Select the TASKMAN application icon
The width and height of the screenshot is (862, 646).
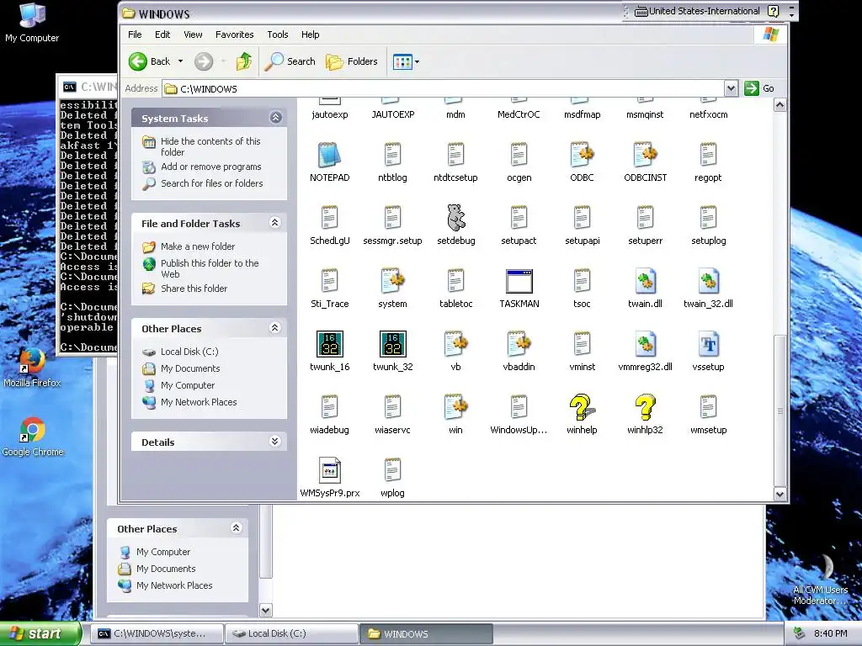519,281
